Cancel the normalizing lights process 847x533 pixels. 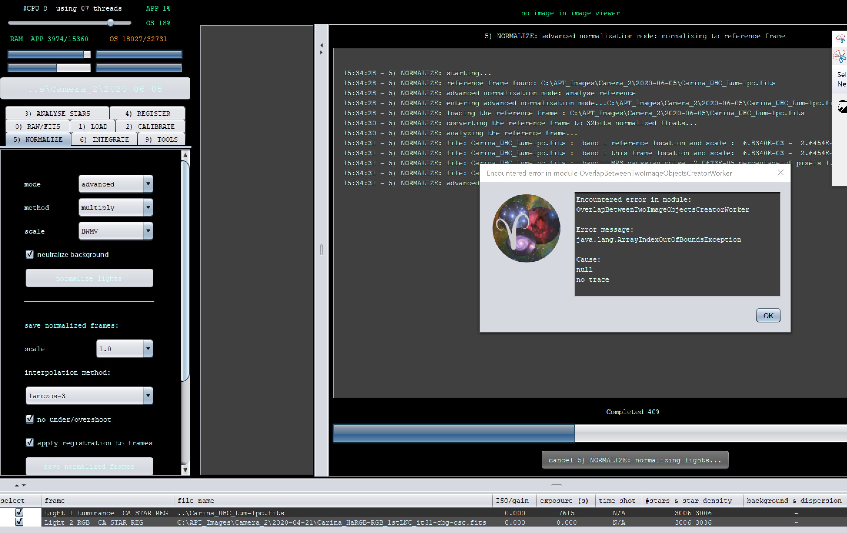(635, 460)
